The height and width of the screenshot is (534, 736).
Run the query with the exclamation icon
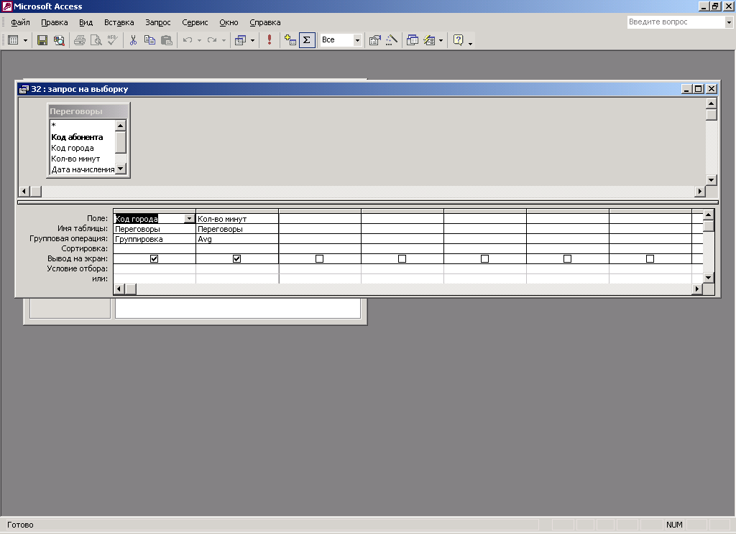pos(270,40)
